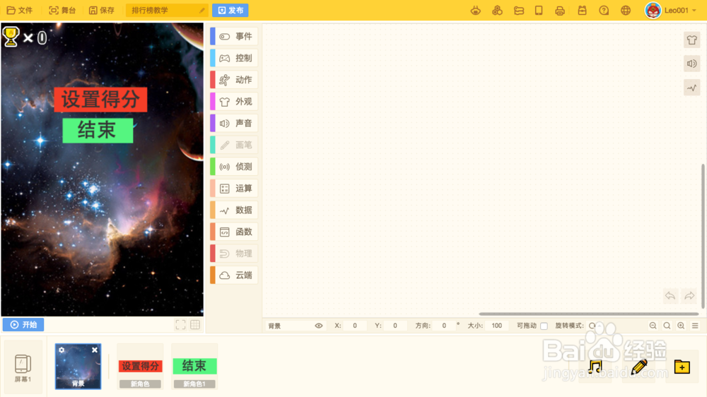Open the help question mark icon

coord(604,10)
